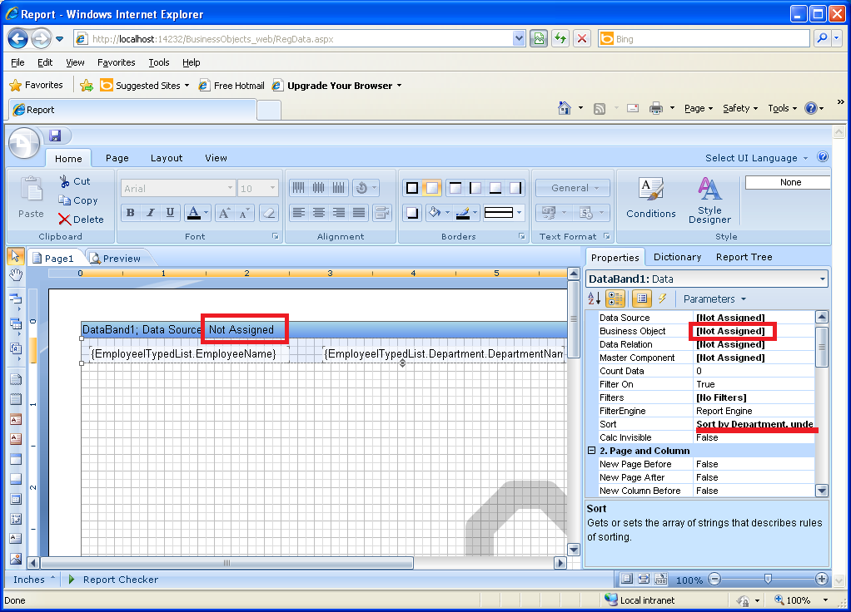Viewport: 851px width, 612px height.
Task: Switch to the View ribbon tab
Action: [x=216, y=158]
